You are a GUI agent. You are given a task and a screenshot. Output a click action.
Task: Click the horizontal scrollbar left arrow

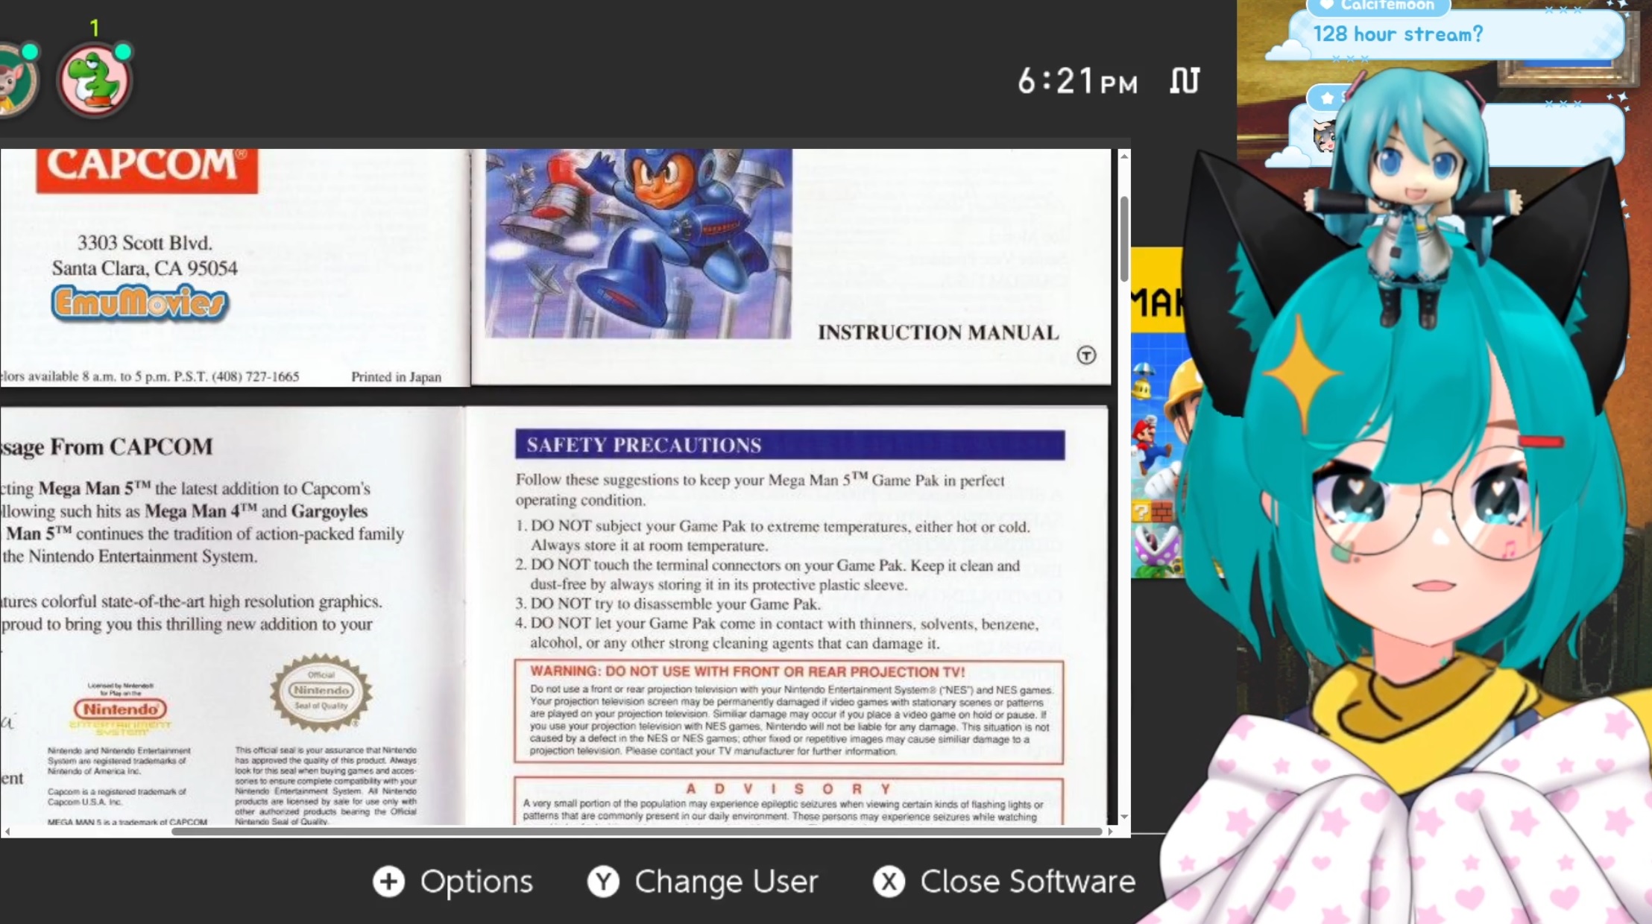pyautogui.click(x=7, y=831)
